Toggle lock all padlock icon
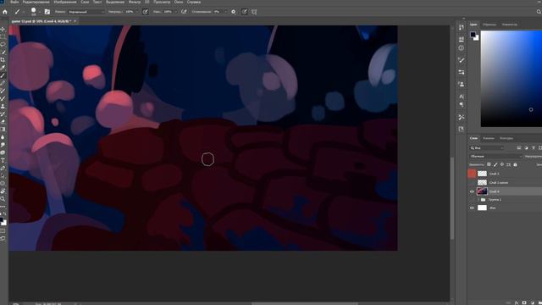Viewport: 542px width, 305px height. click(515, 164)
